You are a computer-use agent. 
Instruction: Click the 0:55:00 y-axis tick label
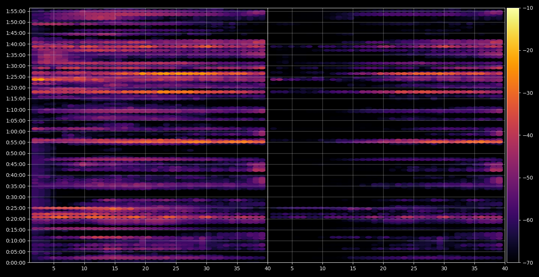[16, 142]
